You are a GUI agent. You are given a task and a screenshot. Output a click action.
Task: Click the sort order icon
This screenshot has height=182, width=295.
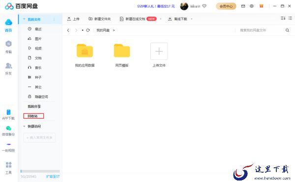[x=283, y=18]
